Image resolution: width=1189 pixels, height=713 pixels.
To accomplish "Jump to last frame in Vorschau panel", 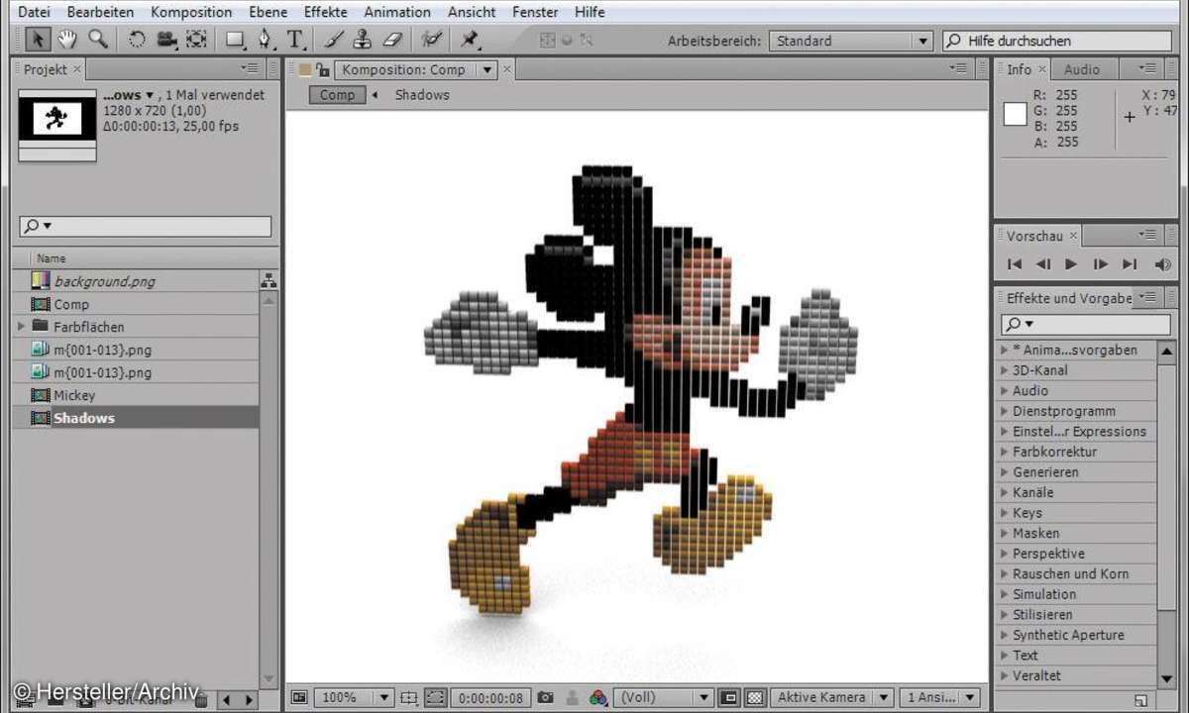I will tap(1130, 264).
